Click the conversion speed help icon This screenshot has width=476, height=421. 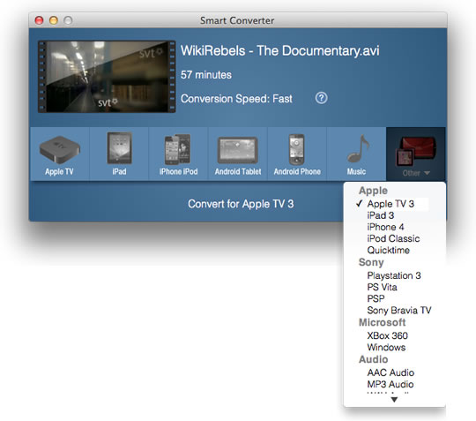click(x=321, y=98)
